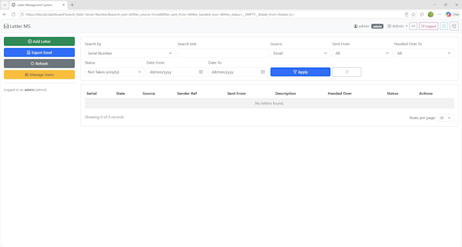
Task: Open the key password button in header
Action: 413,26
